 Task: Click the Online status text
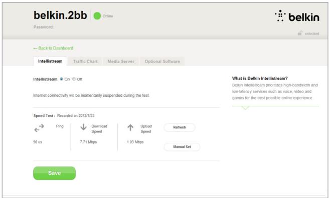(108, 16)
